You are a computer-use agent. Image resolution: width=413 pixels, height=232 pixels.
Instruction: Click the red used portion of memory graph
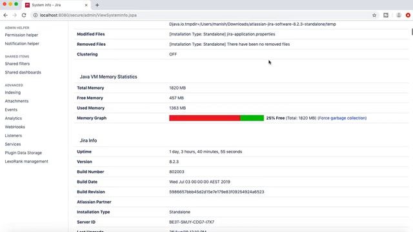[205, 118]
